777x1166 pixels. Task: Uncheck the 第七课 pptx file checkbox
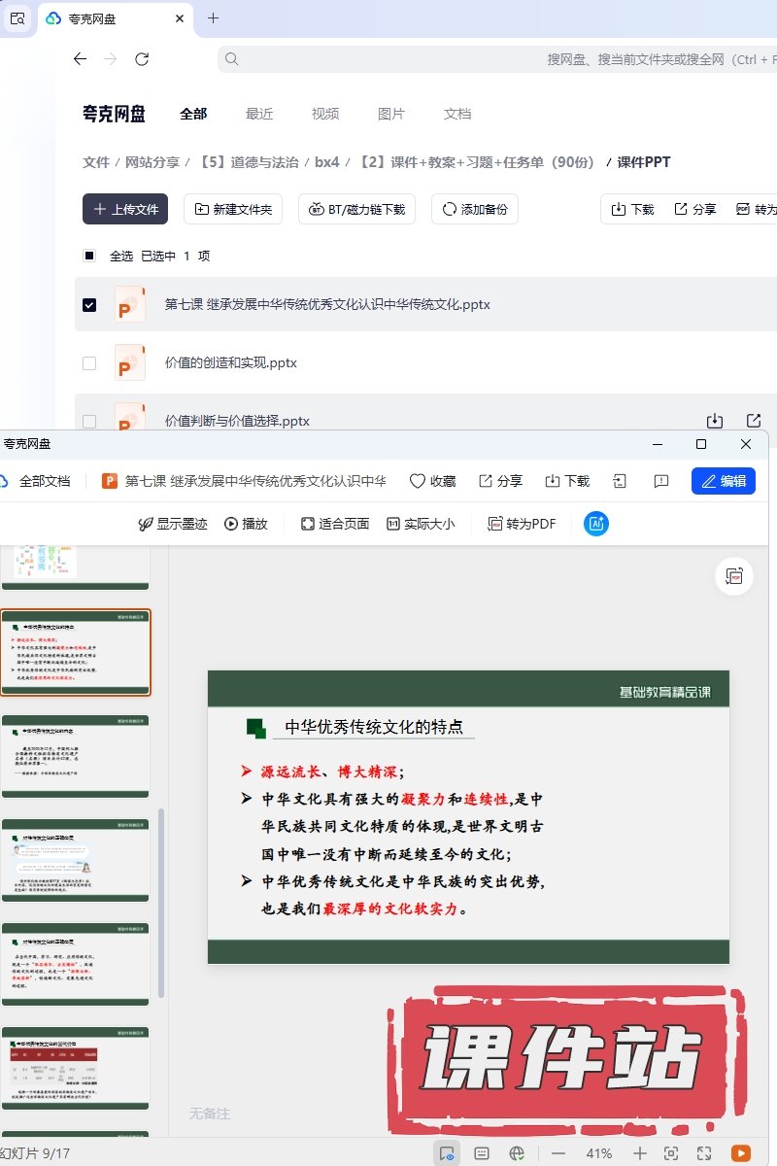click(89, 304)
